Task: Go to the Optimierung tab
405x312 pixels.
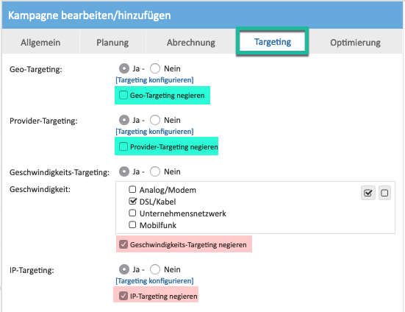Action: tap(355, 43)
